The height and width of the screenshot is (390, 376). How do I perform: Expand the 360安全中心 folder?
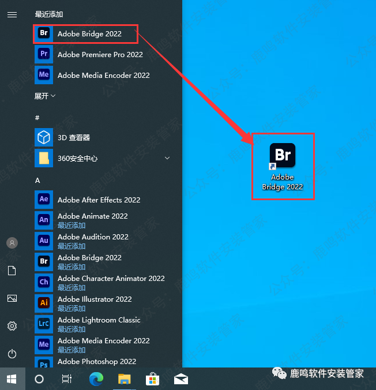pyautogui.click(x=167, y=158)
